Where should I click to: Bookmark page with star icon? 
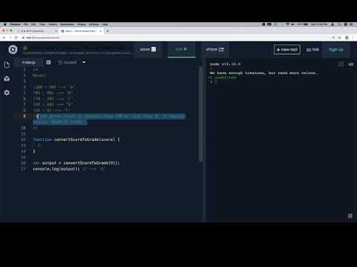pyautogui.click(x=340, y=38)
